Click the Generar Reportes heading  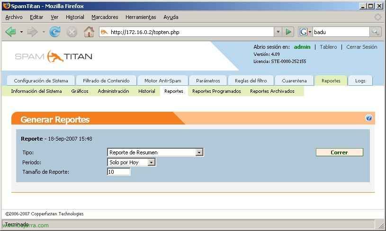pyautogui.click(x=55, y=120)
